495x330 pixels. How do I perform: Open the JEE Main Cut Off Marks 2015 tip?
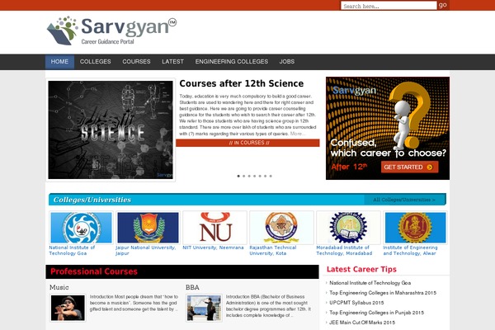tap(362, 323)
